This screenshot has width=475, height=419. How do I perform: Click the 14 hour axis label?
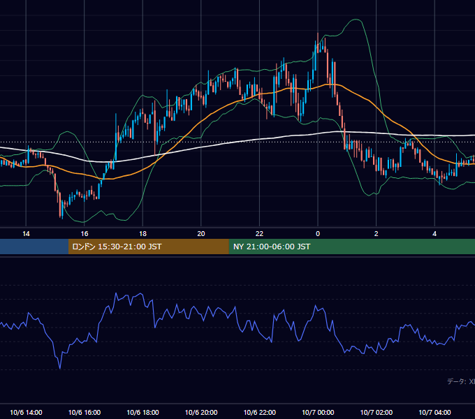click(26, 234)
